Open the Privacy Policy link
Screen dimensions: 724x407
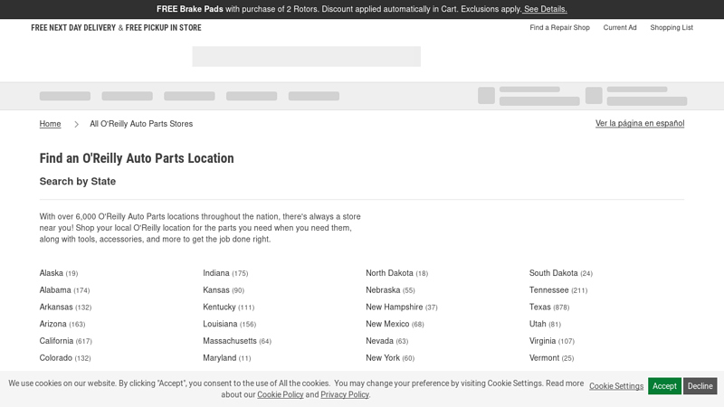(x=344, y=395)
